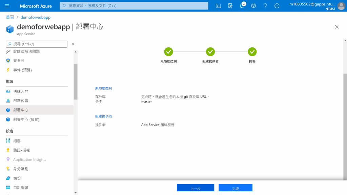Click the 摘要 step checkmark
347x195 pixels.
click(x=252, y=52)
